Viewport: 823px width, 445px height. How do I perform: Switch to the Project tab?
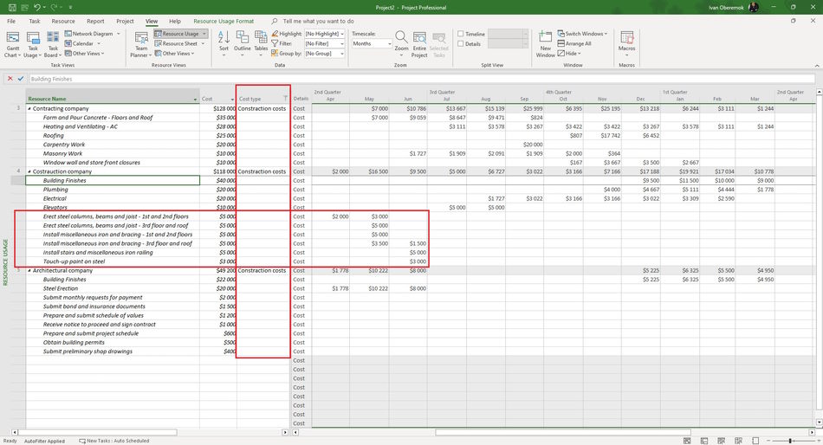click(125, 21)
